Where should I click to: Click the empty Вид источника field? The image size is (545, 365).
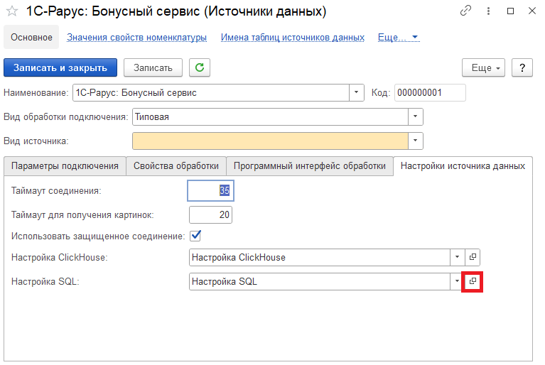tap(270, 141)
